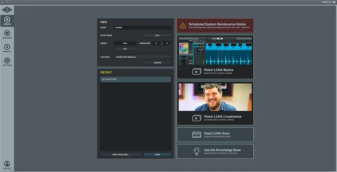
Task: Click the signature numerator field
Action: 156,43
